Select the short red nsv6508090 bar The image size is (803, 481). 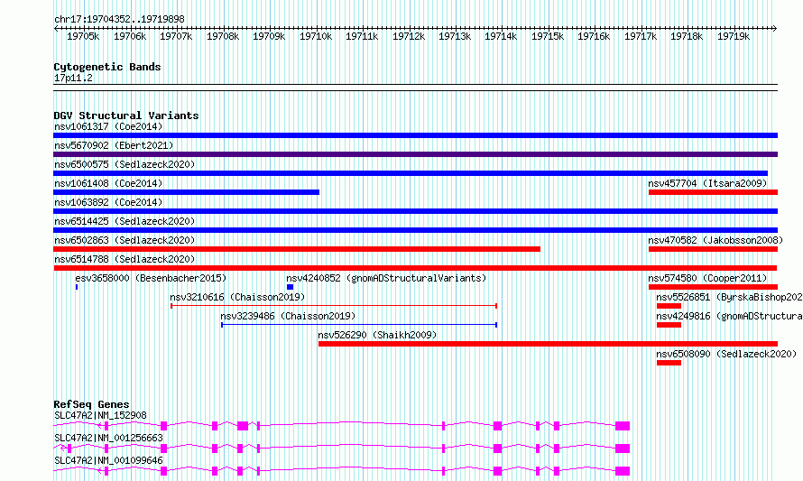[669, 363]
